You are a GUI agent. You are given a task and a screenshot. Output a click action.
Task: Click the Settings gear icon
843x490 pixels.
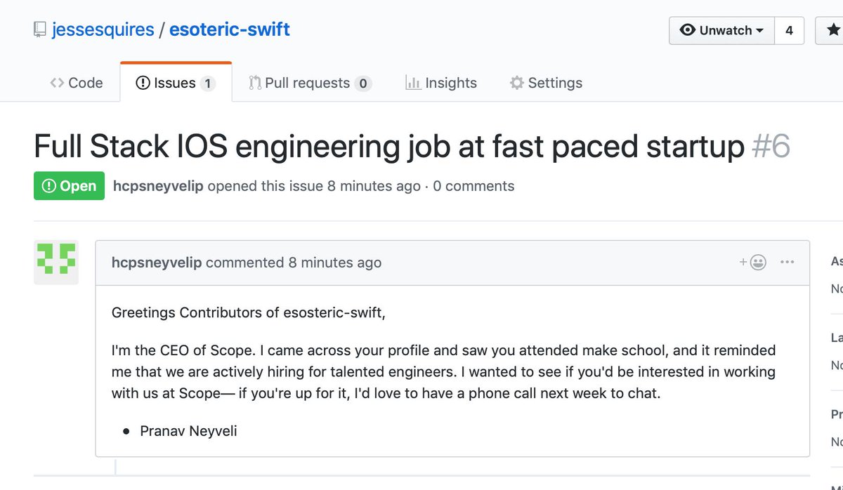click(517, 83)
